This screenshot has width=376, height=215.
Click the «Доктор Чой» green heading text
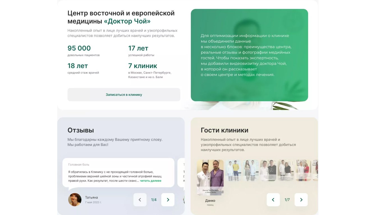127,21
